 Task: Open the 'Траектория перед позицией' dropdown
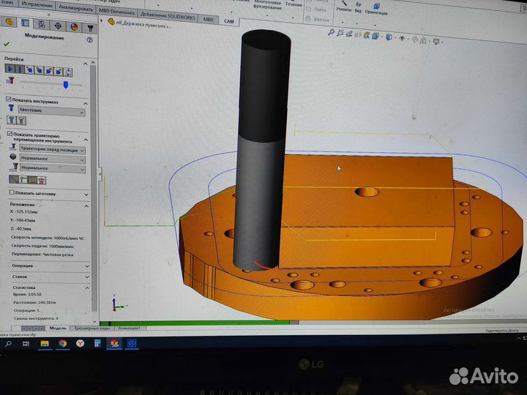pyautogui.click(x=51, y=149)
